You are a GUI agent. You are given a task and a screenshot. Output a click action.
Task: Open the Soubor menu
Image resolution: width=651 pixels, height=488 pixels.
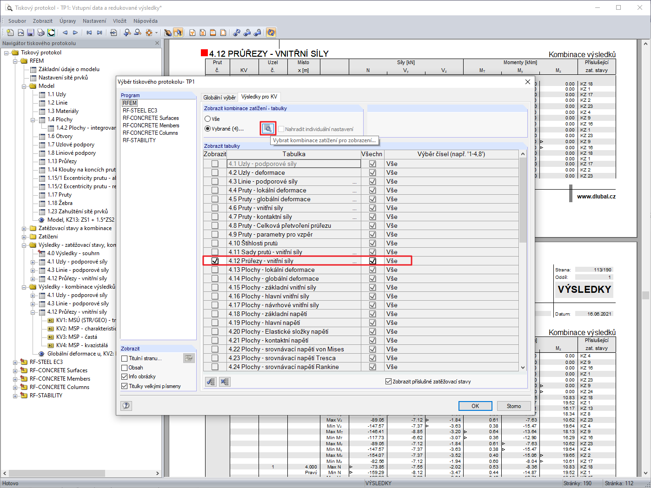point(17,21)
